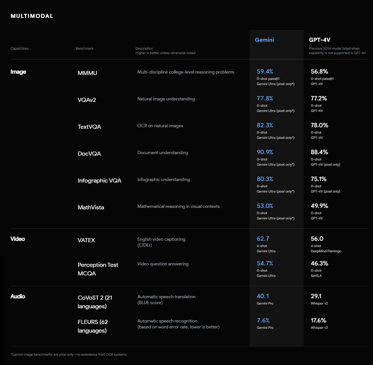373x365 pixels.
Task: Select the Infographic VQA benchmark
Action: (x=99, y=180)
